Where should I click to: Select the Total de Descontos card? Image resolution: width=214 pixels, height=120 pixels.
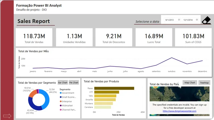pyautogui.click(x=114, y=37)
